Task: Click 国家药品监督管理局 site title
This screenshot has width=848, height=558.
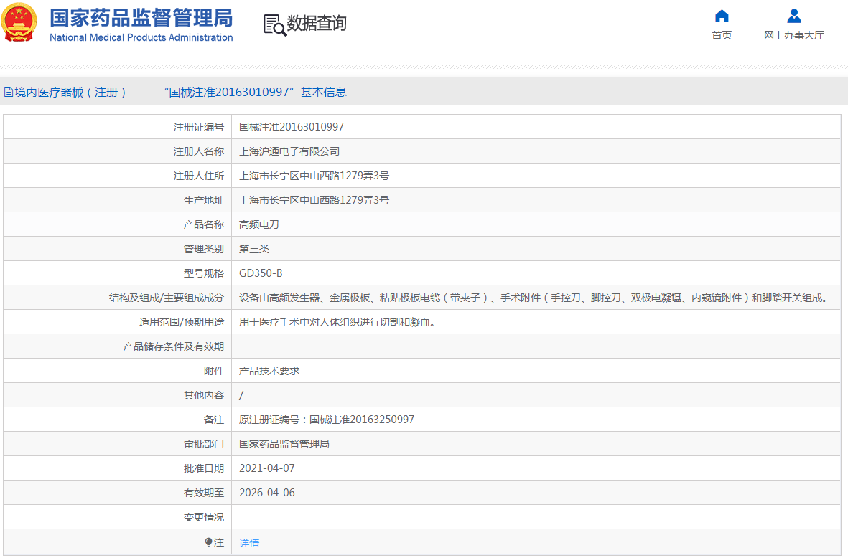Action: click(141, 18)
